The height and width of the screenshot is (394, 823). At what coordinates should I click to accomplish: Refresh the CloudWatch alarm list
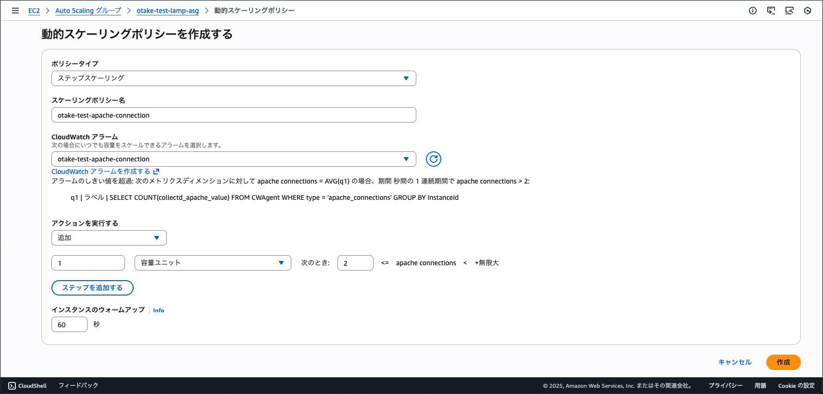pyautogui.click(x=433, y=159)
